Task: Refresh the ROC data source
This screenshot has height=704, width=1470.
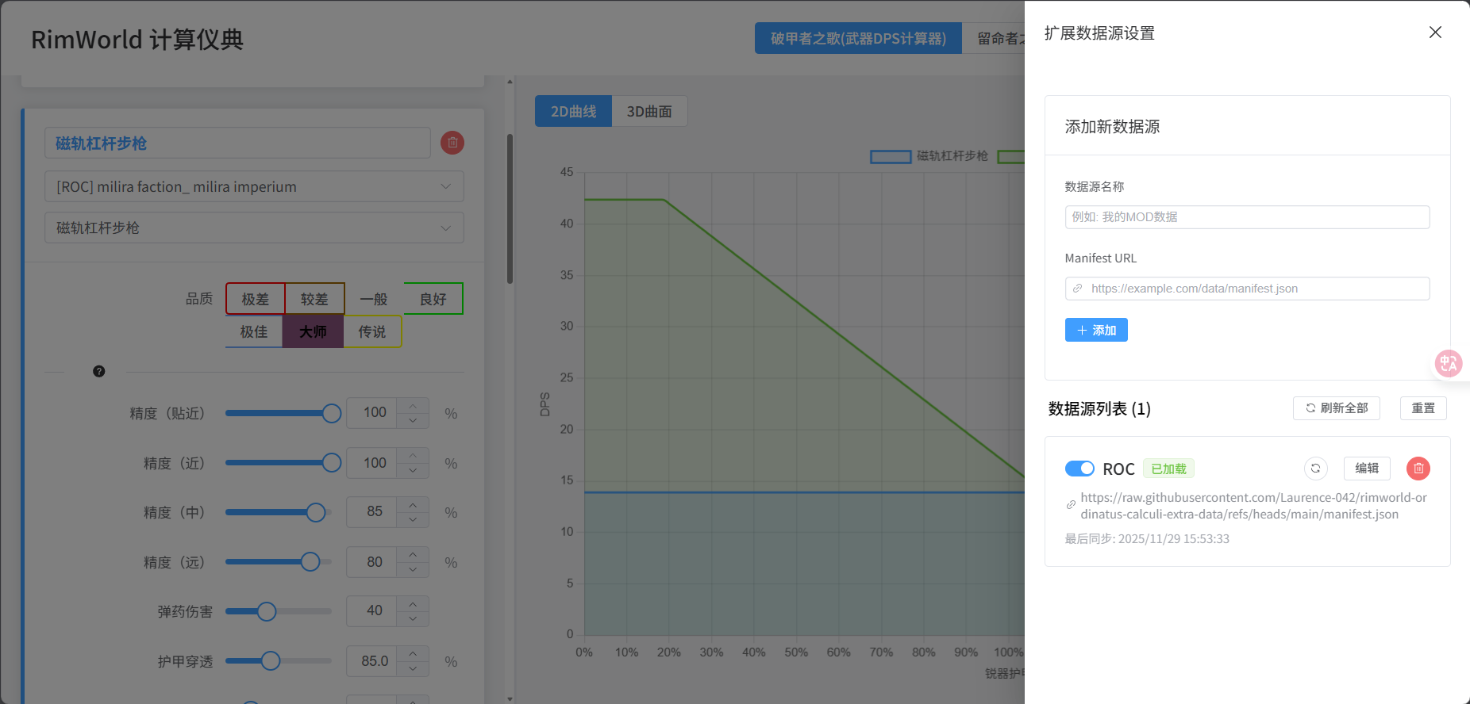Action: (x=1315, y=469)
